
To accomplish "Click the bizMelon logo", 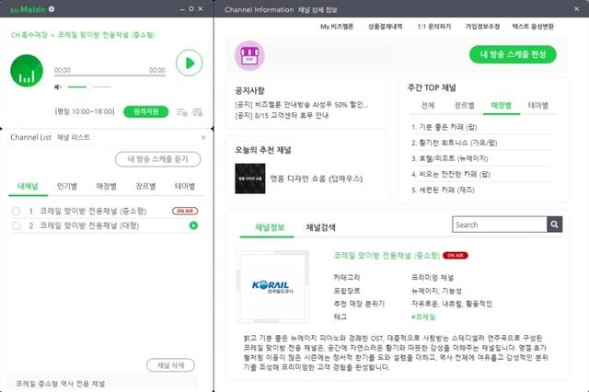I will (29, 9).
